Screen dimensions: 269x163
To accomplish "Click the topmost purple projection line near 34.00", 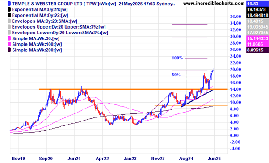I will tap(189, 25).
